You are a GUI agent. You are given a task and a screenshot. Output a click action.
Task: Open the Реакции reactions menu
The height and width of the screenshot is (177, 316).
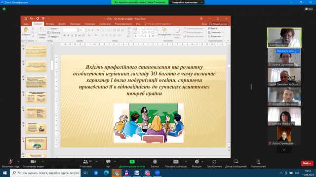(x=197, y=164)
